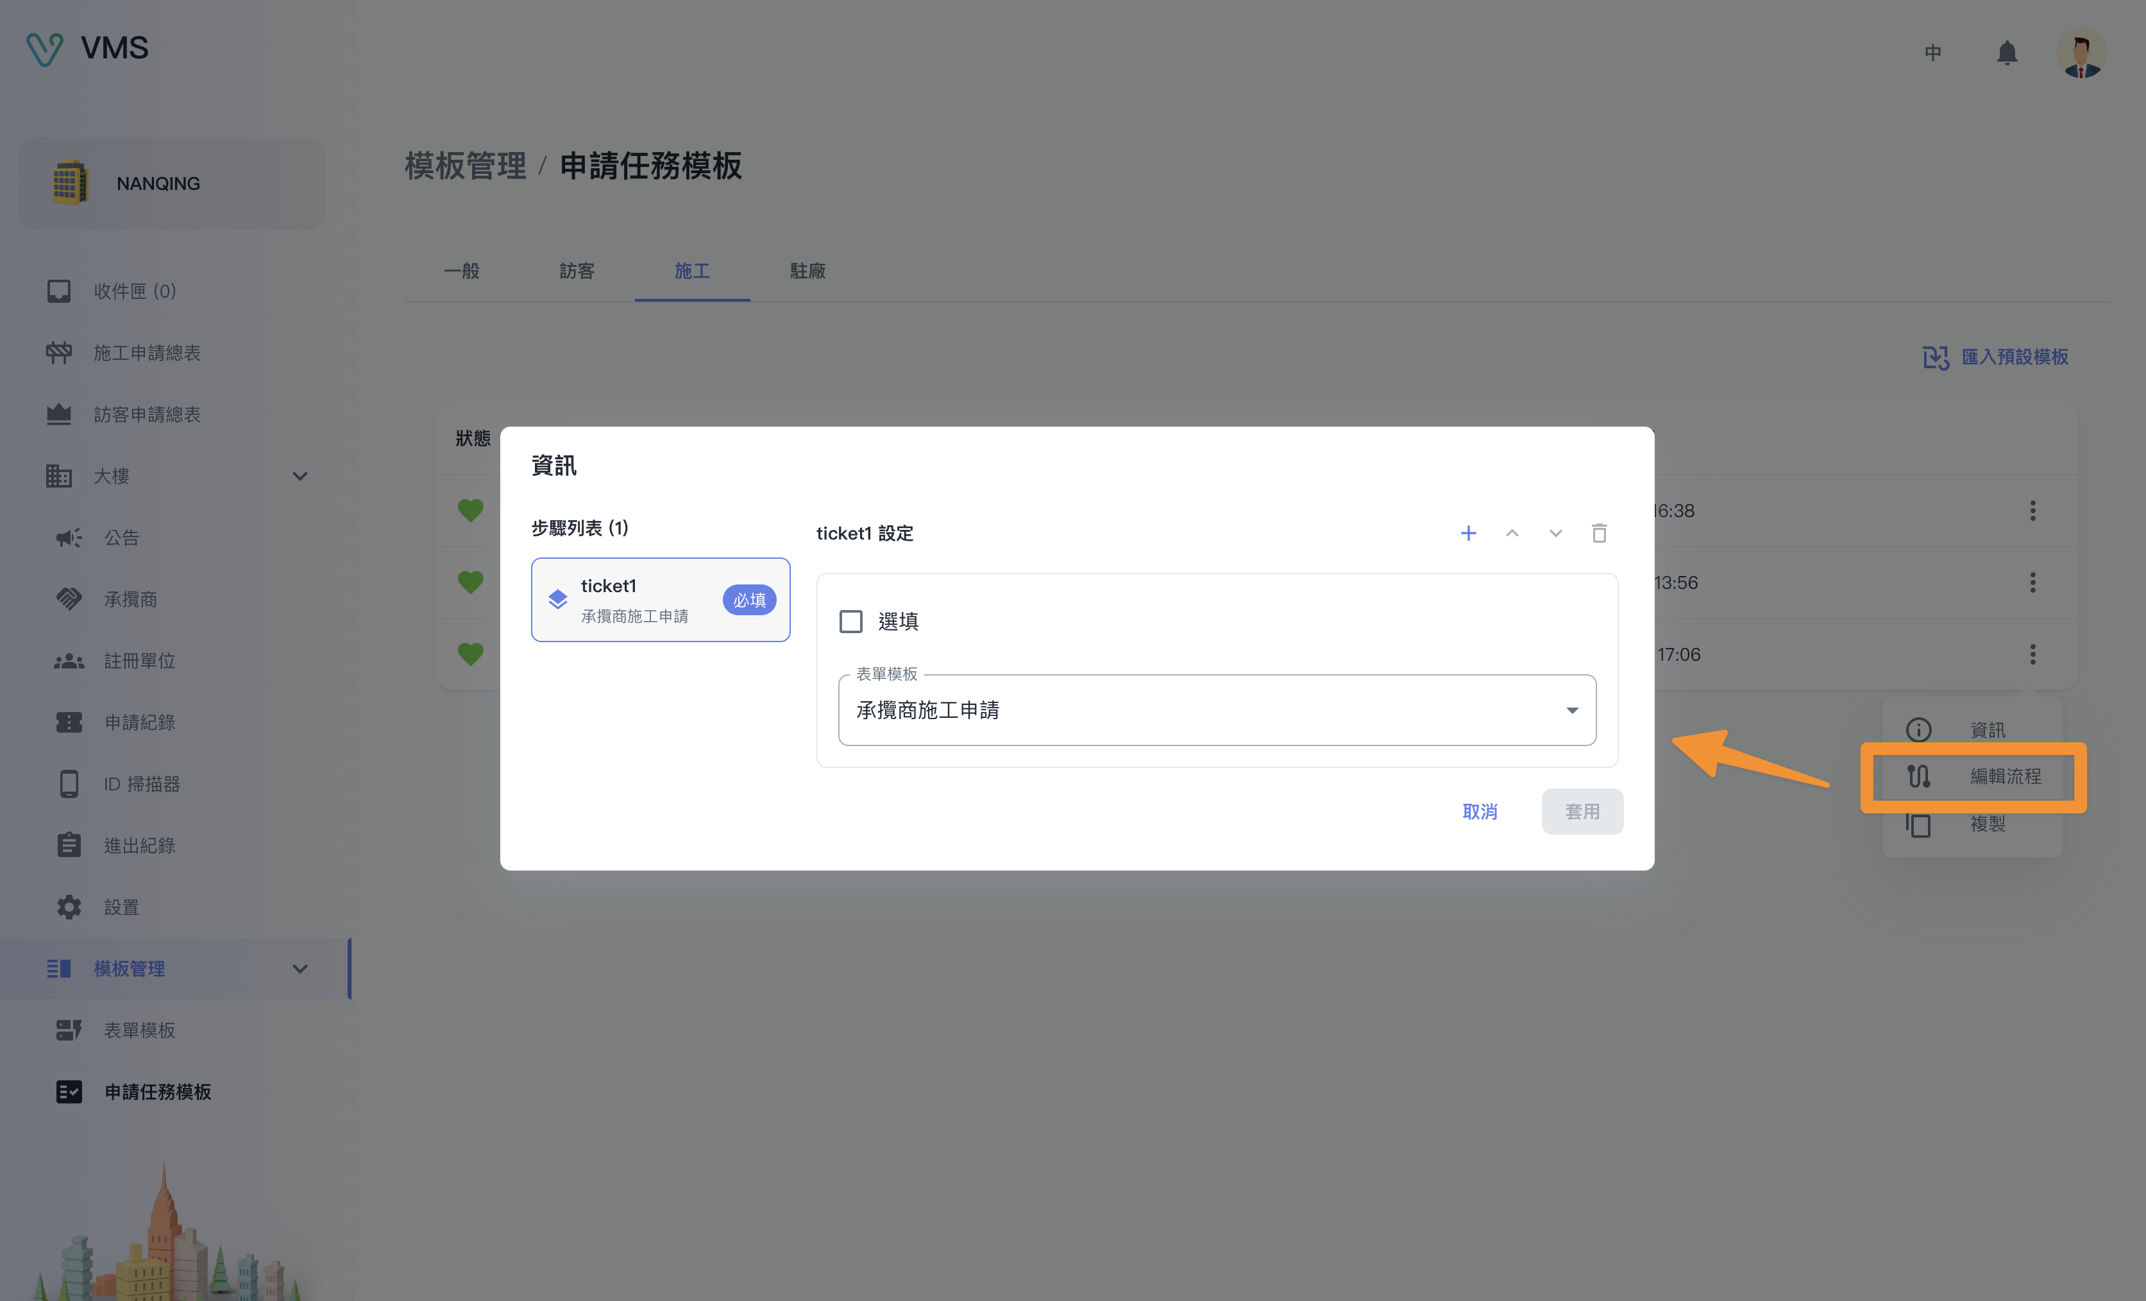
Task: Check the 選填 checkbox
Action: pos(851,621)
